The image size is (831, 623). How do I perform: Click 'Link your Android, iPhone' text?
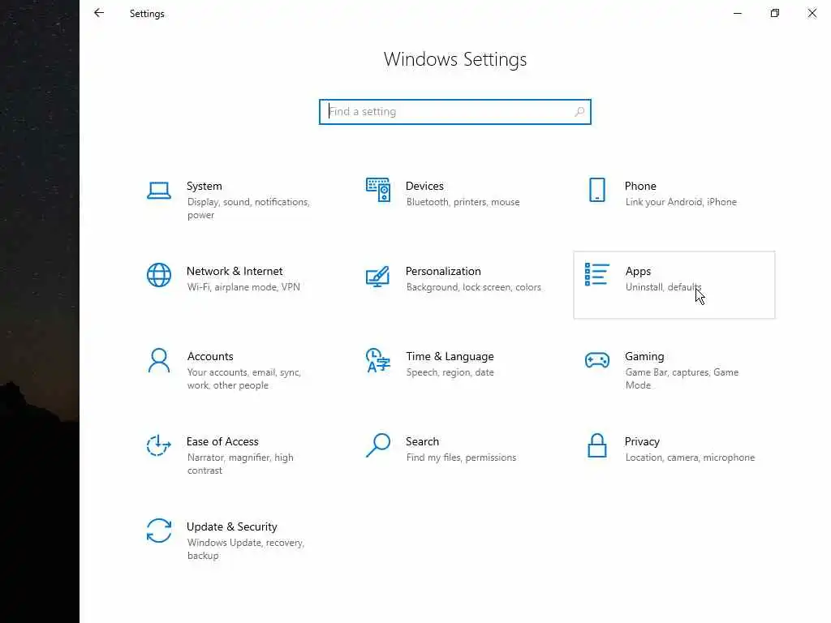point(681,202)
